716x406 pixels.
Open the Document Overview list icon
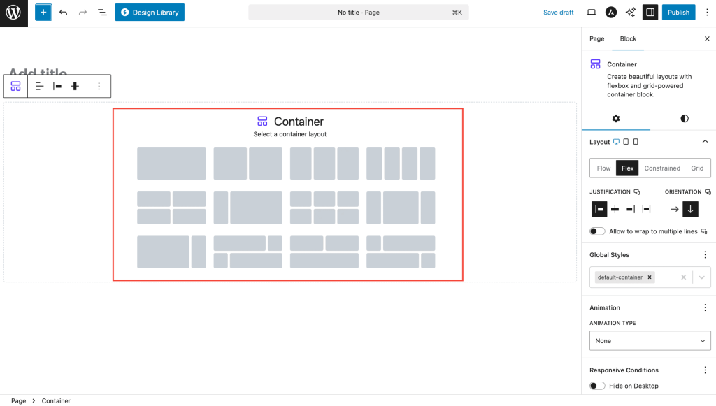[102, 13]
